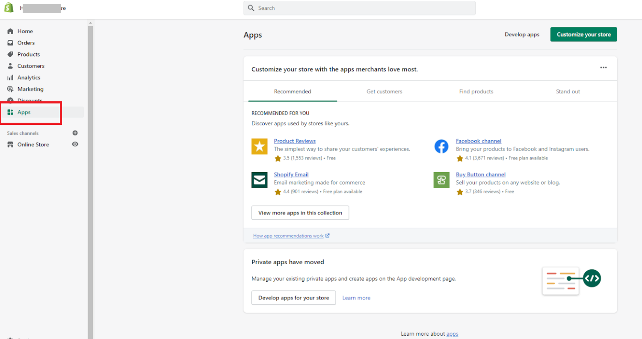Open the three-dots menu on recommendations card
Screen dimensions: 642x339
(x=604, y=68)
